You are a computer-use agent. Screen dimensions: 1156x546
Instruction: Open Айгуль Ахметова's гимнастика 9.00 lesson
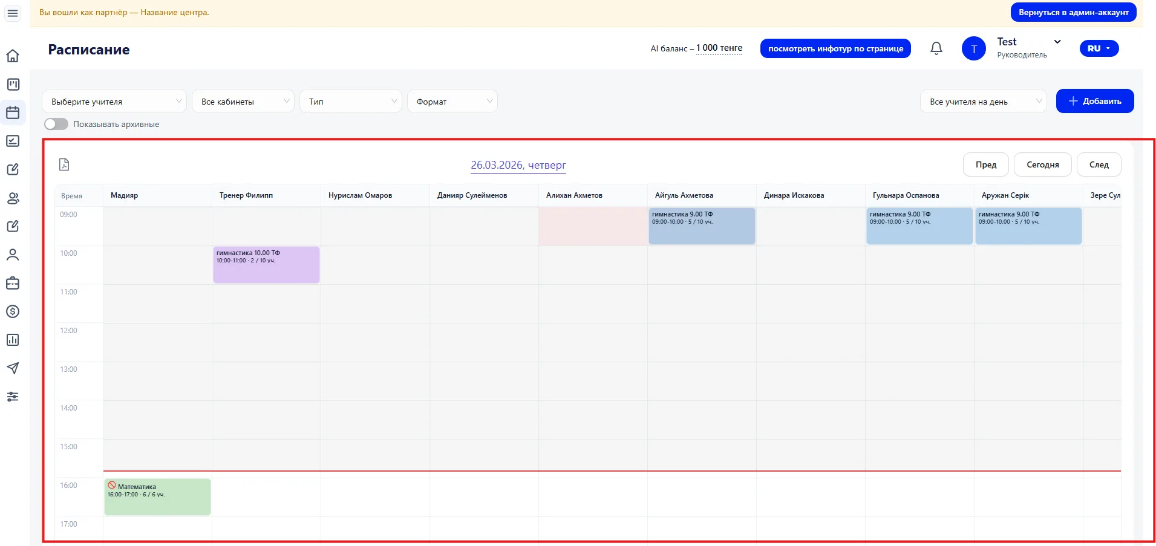(702, 226)
